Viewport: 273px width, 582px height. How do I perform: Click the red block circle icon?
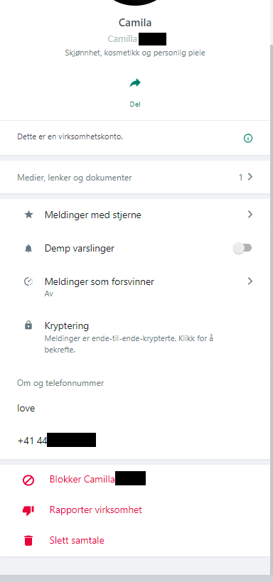point(28,480)
